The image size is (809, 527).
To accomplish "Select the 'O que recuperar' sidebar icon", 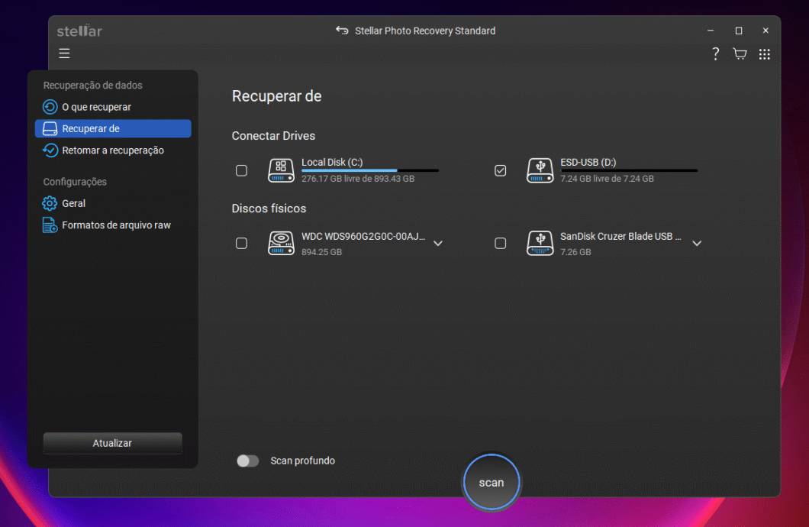I will click(x=49, y=107).
